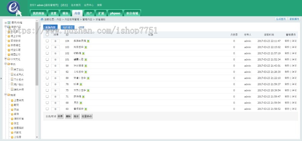The width and height of the screenshot is (302, 141).
Task: Click 评论 for row ID 60
Action: pyautogui.click(x=295, y=109)
